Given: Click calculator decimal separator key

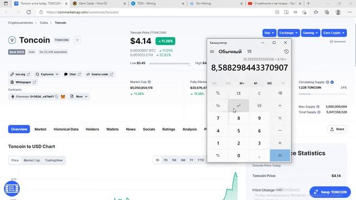Looking at the screenshot, I should coord(259,156).
